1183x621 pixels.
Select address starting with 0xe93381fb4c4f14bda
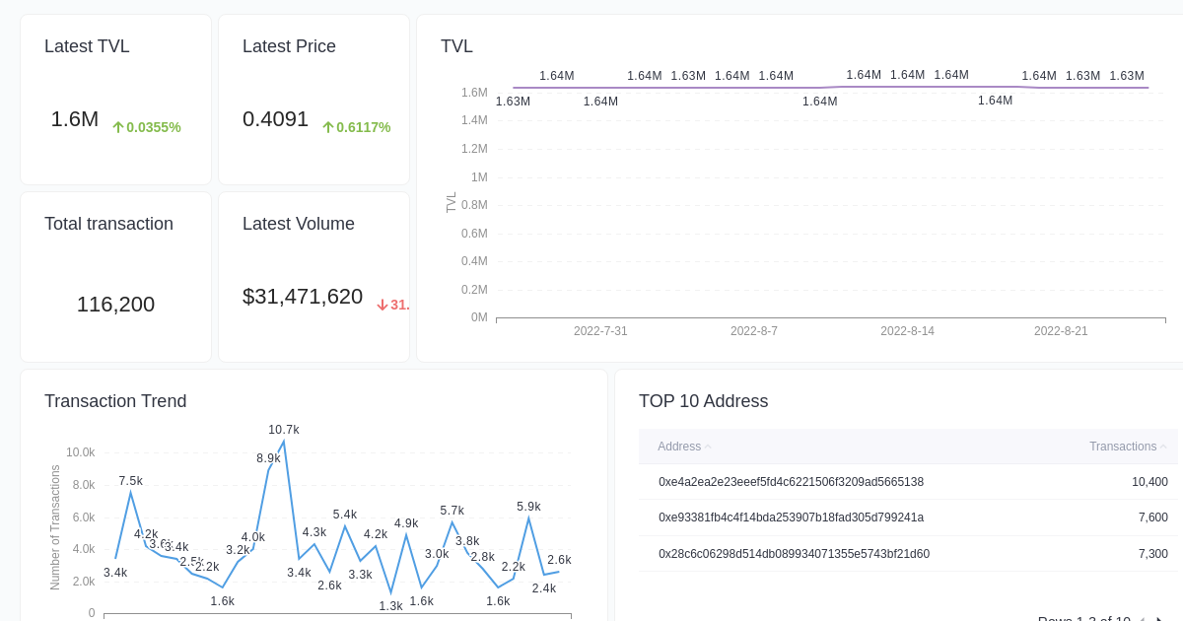click(789, 517)
